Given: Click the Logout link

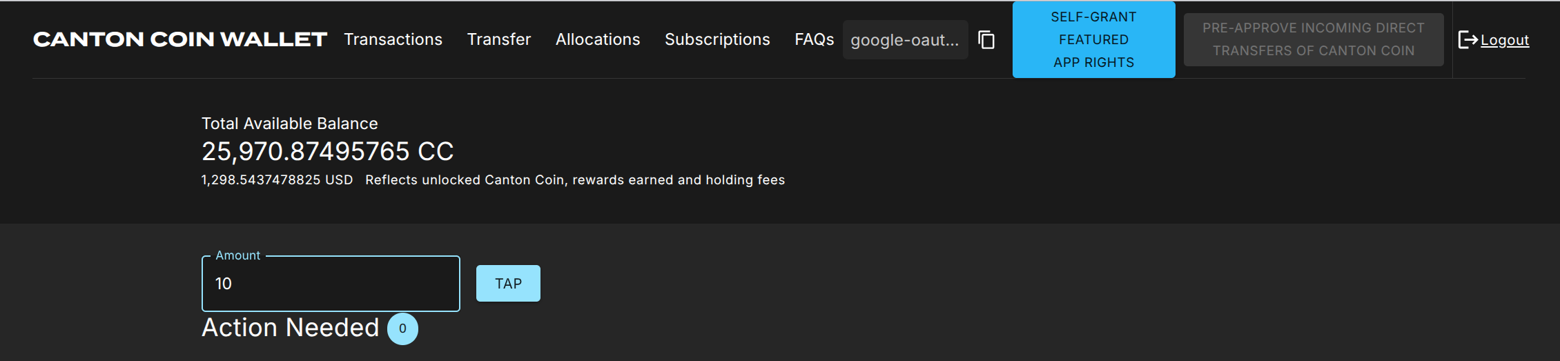Looking at the screenshot, I should 1504,40.
